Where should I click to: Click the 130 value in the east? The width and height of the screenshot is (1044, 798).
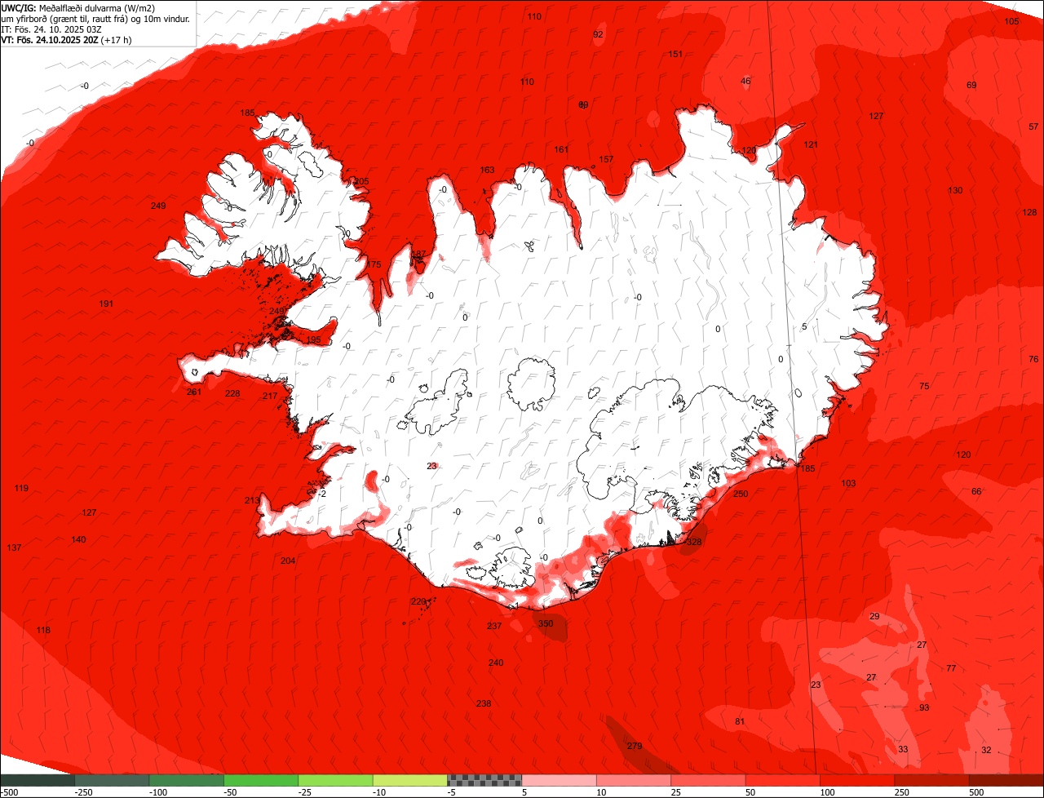955,190
